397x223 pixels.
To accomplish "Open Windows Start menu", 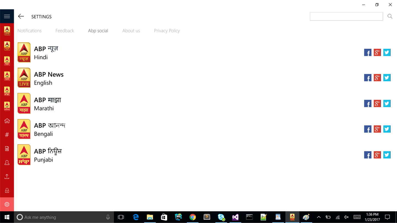I will [x=7, y=217].
